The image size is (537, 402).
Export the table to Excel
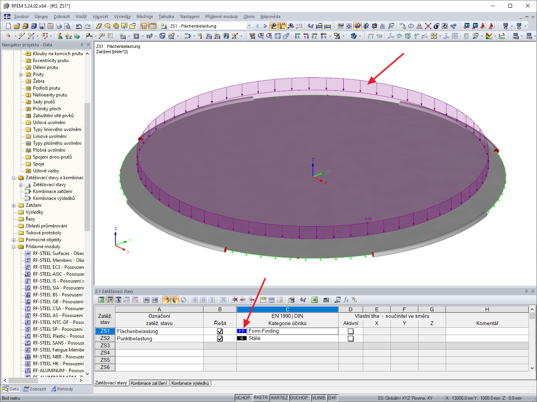[x=315, y=300]
